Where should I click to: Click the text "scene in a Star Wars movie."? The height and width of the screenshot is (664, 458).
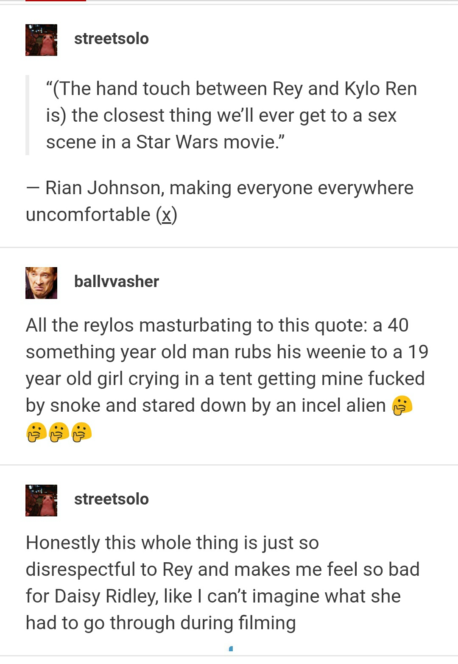tap(165, 142)
